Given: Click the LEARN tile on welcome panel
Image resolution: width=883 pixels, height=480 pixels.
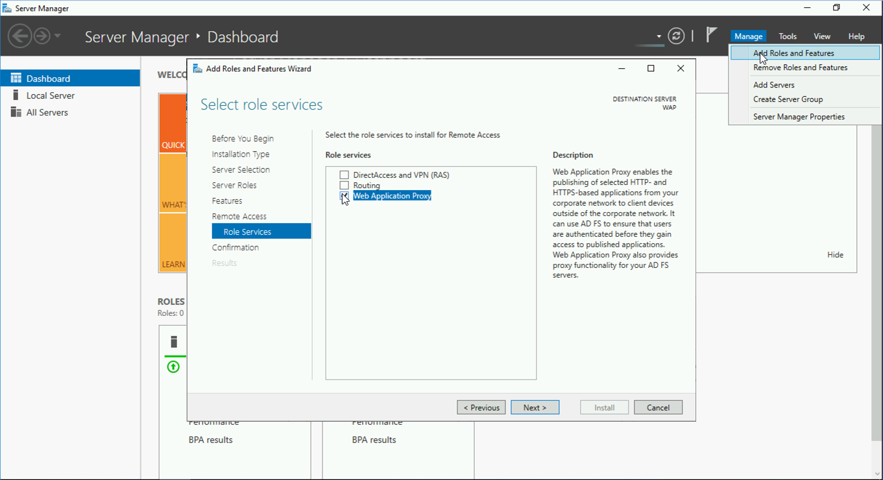Looking at the screenshot, I should coord(173,243).
